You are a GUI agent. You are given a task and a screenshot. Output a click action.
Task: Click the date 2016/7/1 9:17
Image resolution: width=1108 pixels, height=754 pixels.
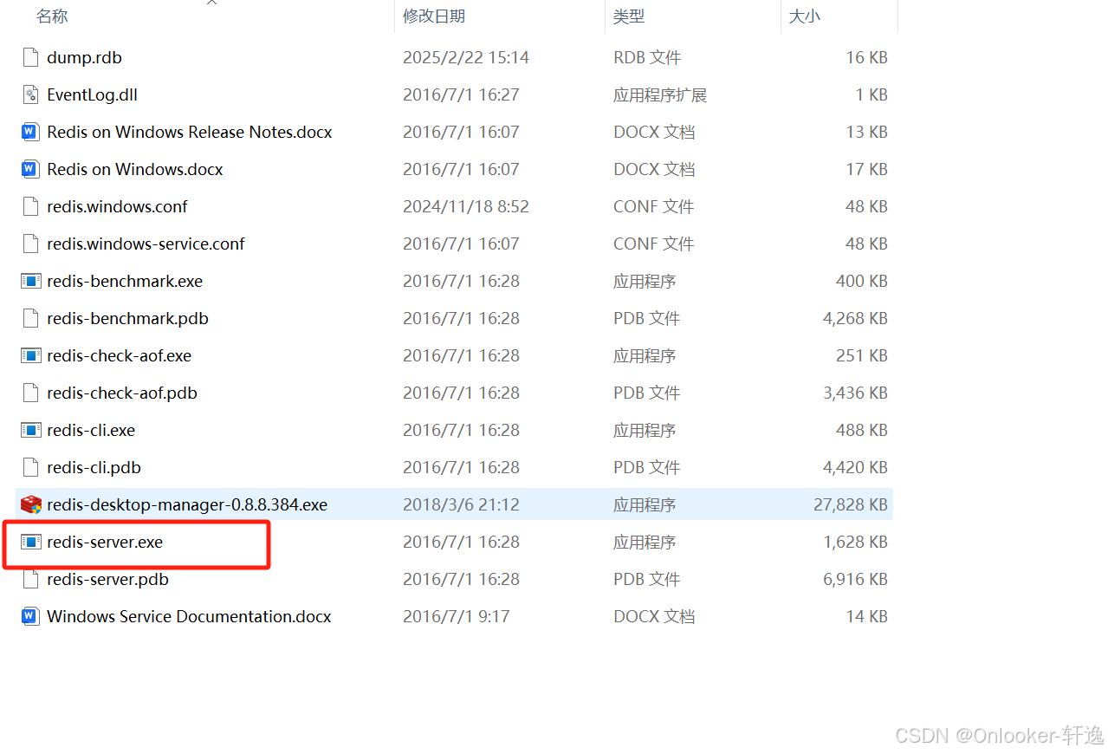pos(457,617)
